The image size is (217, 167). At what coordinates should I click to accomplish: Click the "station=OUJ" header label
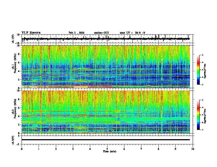click(101, 33)
